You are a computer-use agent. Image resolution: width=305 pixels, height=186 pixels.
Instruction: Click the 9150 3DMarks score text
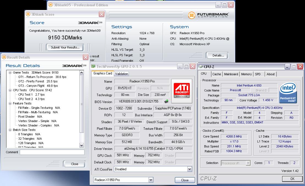coord(65,38)
